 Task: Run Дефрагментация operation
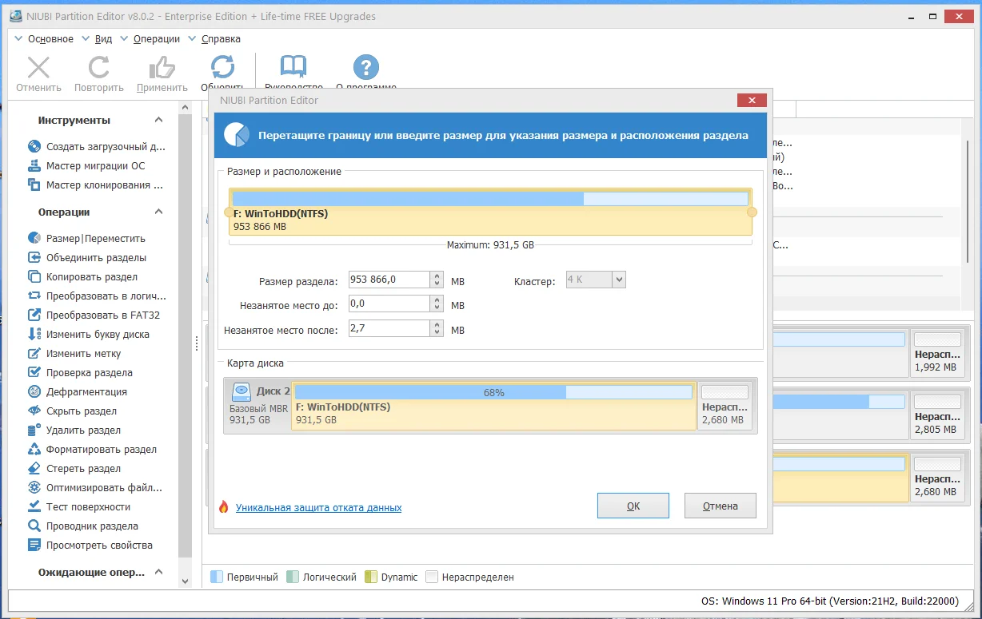[78, 391]
